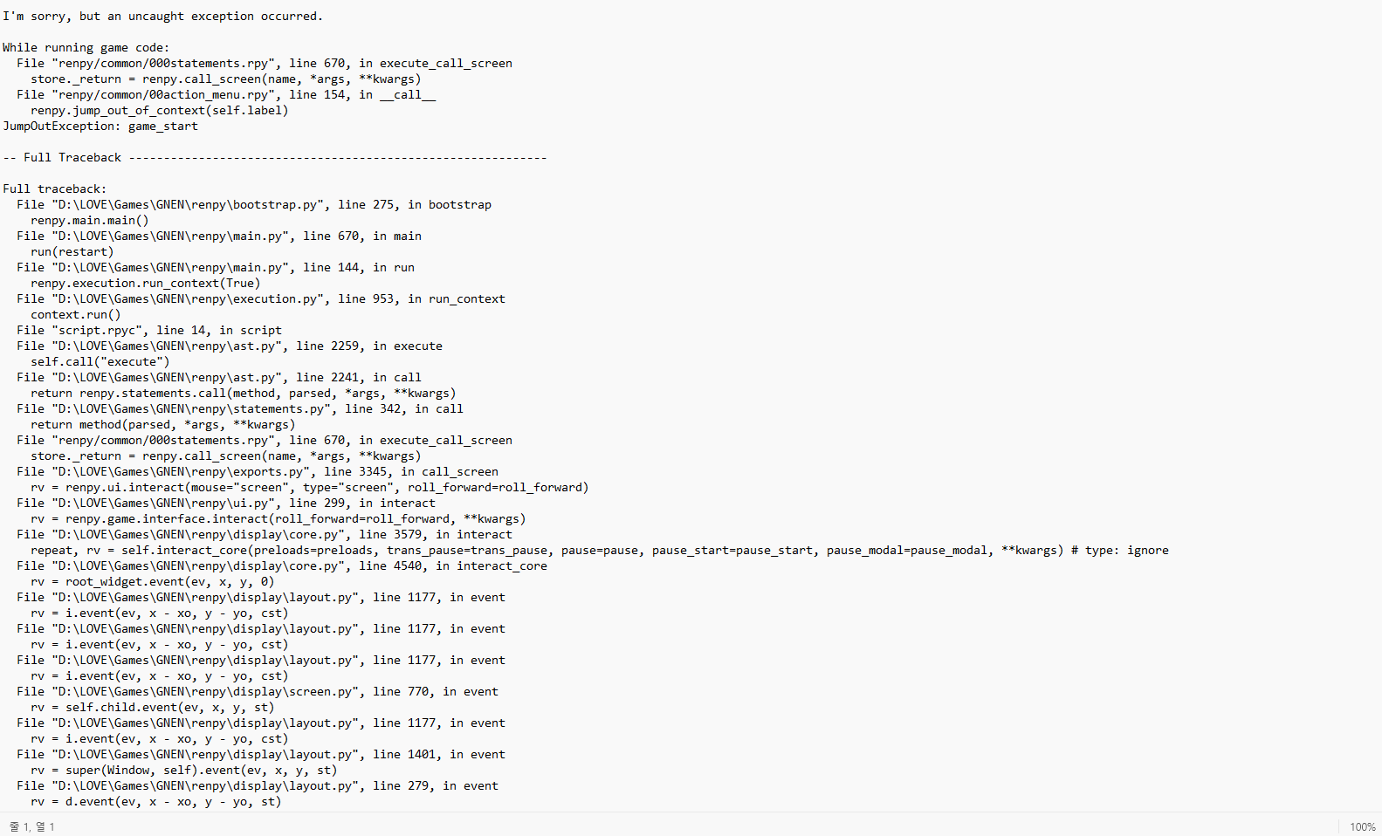Screen dimensions: 1382x836
Task: Click the screen.py line 770 entry
Action: click(x=257, y=692)
